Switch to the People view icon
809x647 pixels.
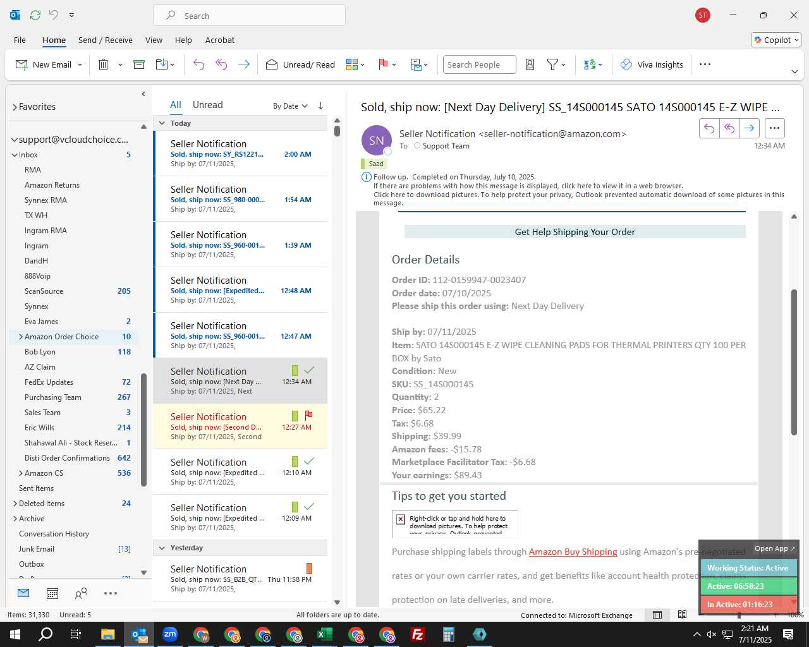(81, 593)
